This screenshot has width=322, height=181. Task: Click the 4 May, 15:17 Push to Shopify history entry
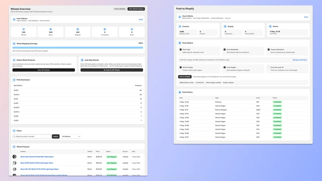pos(243,110)
